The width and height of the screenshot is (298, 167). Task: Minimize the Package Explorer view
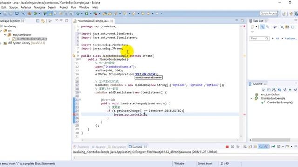click(x=61, y=20)
